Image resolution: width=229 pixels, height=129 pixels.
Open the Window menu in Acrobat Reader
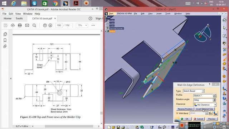[28, 14]
